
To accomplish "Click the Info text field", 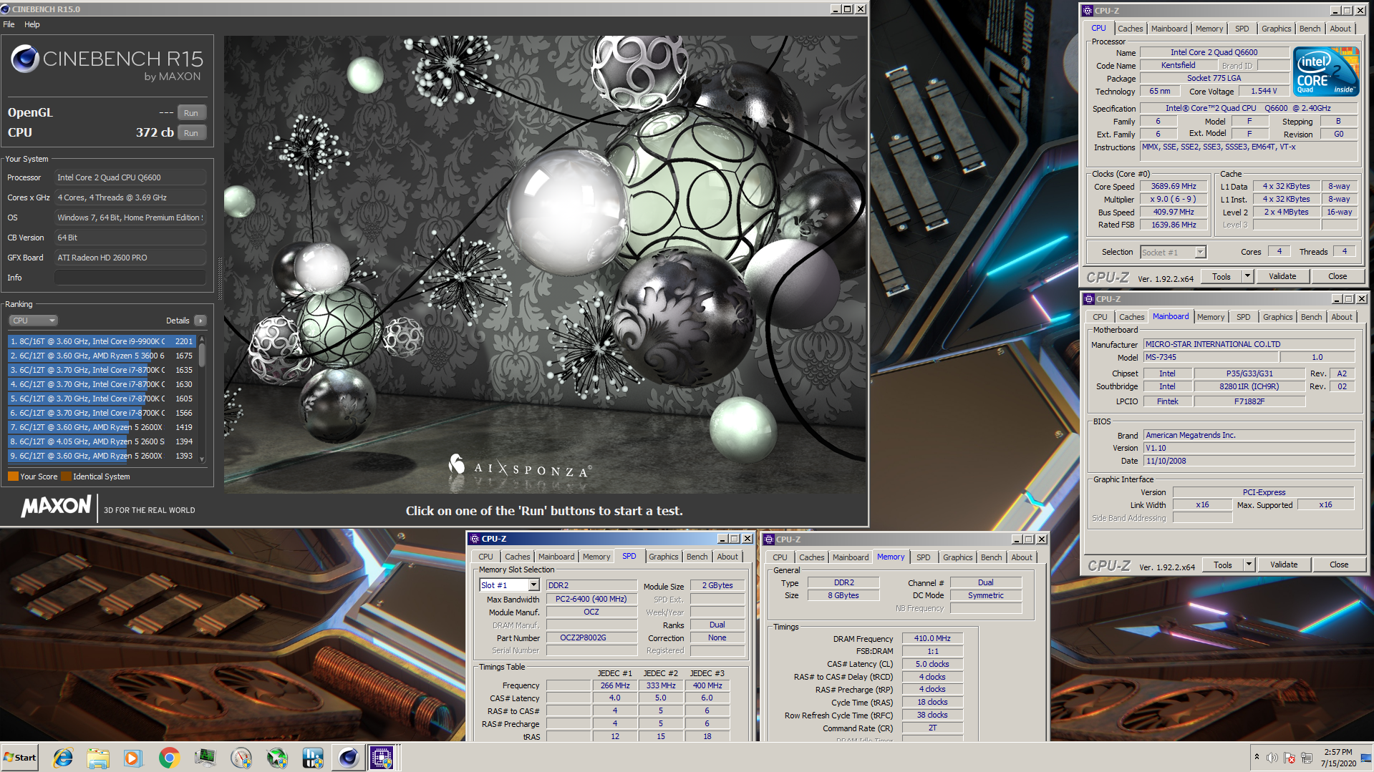I will point(130,278).
